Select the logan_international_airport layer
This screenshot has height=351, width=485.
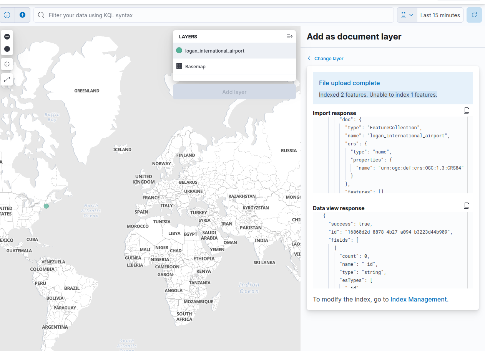pyautogui.click(x=214, y=51)
